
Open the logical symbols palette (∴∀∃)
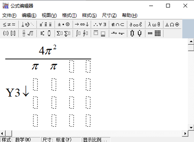[100, 25]
